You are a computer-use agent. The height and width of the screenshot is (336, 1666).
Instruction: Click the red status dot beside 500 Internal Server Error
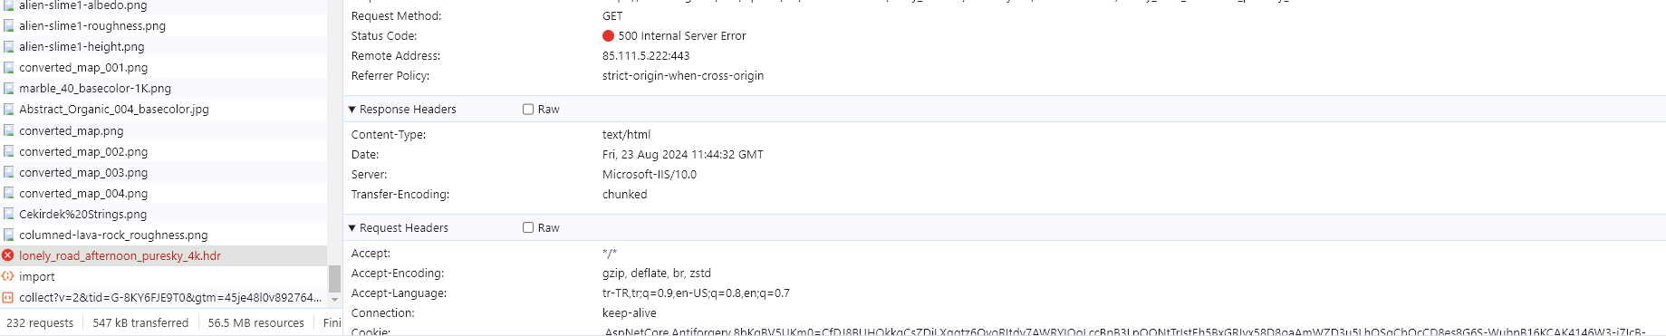608,36
